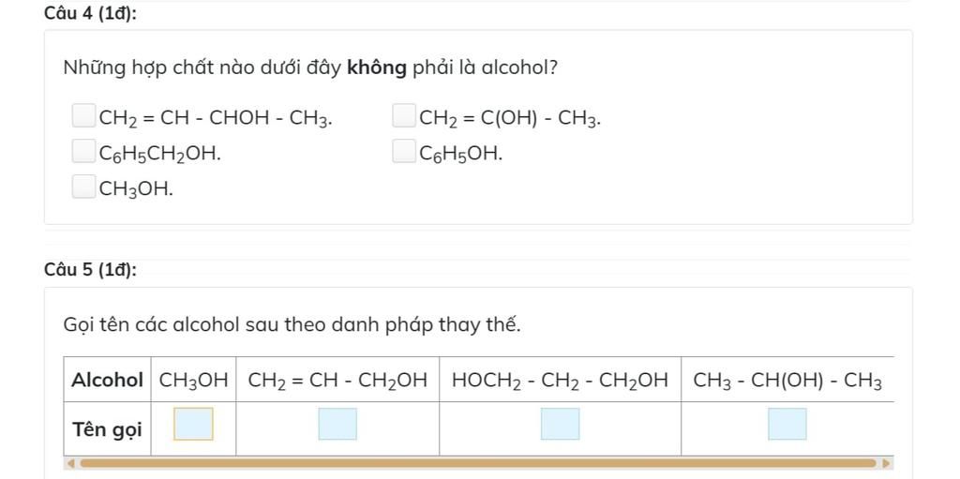Click answer box under CH3-CH(OH)-CH3 column
The image size is (960, 479).
point(787,424)
